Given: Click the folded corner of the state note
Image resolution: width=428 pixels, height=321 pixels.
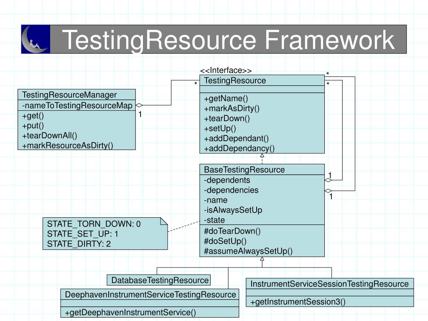Looking at the screenshot, I should pos(164,221).
